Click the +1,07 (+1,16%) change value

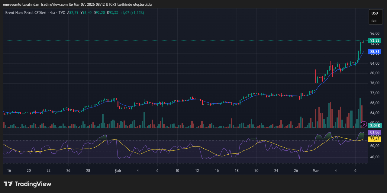pos(132,13)
